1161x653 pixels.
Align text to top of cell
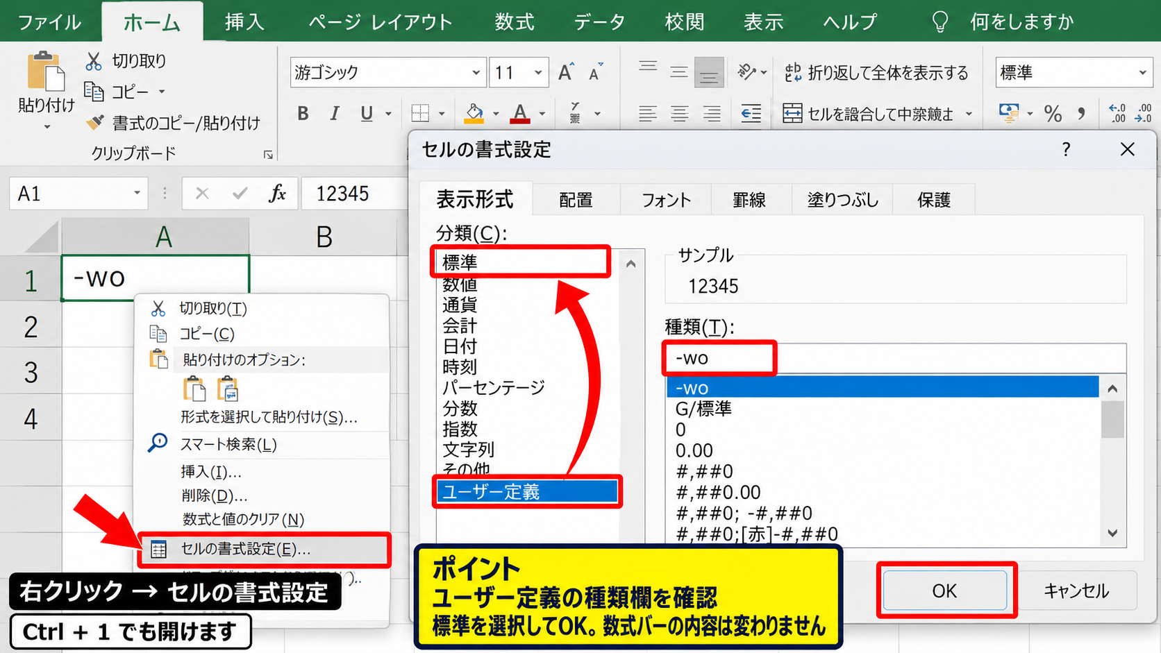click(x=648, y=68)
